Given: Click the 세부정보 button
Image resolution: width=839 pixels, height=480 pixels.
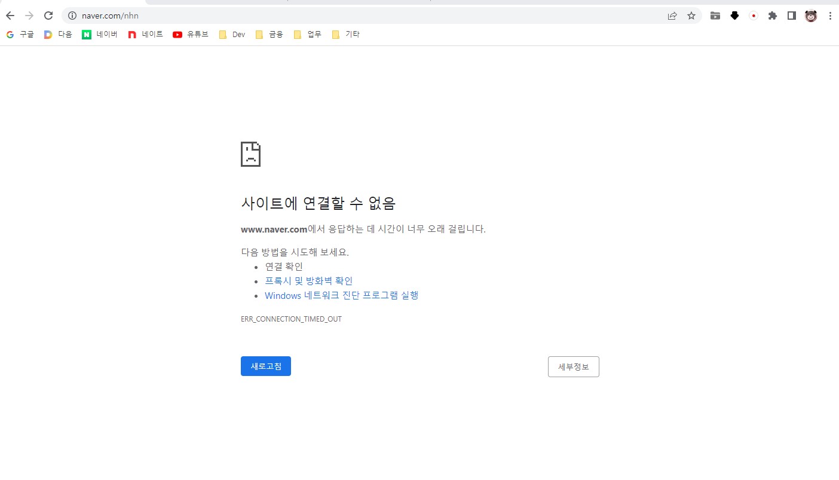Looking at the screenshot, I should (x=574, y=367).
